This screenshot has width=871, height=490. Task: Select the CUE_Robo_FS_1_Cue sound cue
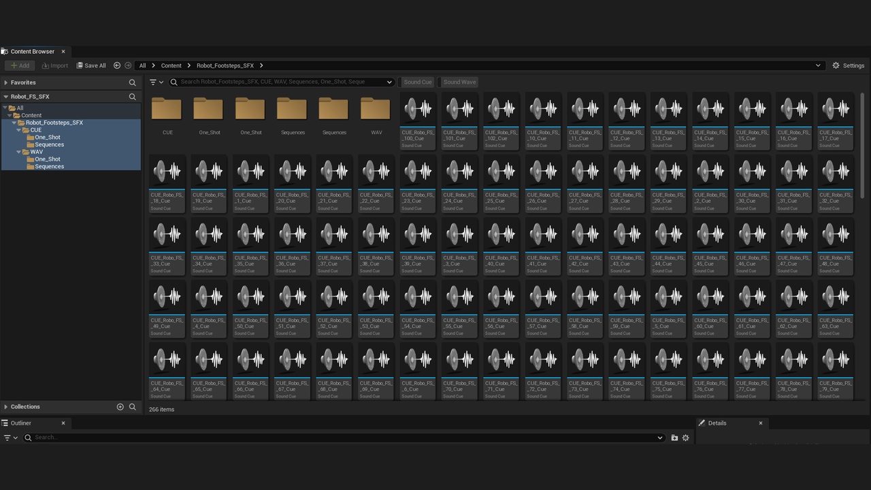[x=250, y=184]
